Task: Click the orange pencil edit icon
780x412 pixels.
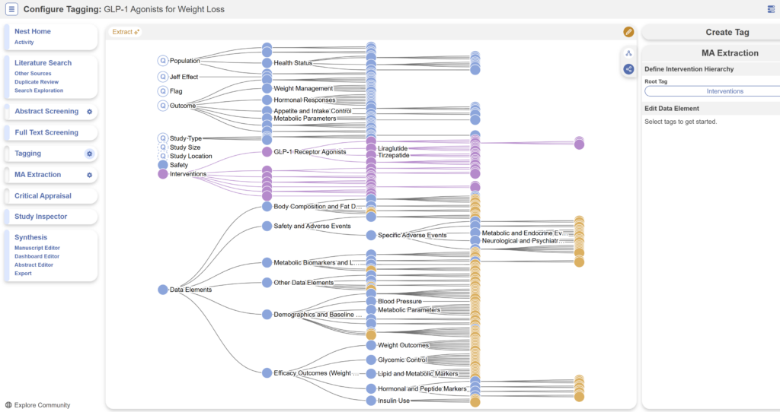Action: tap(628, 32)
